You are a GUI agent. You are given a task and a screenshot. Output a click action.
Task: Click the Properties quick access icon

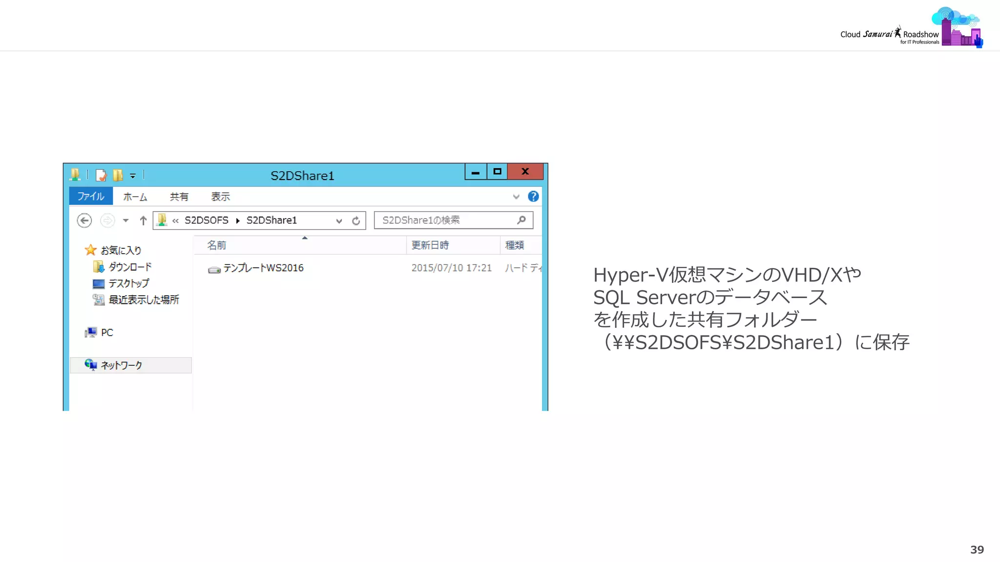click(101, 175)
